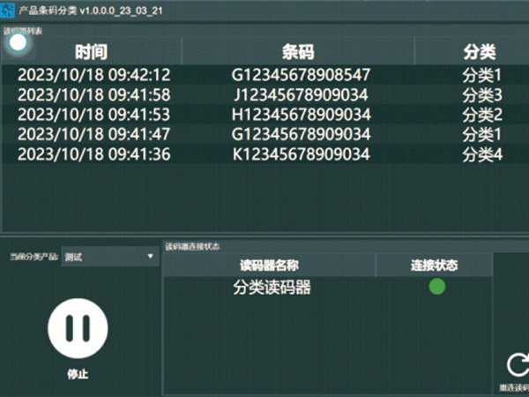Select row with barcode H12345678909034

[x=301, y=115]
